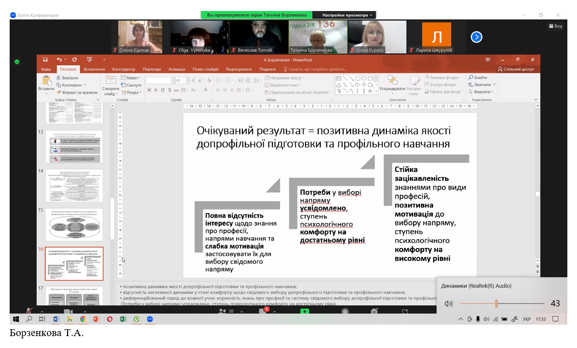Toggle bold formatting Ж

[x=149, y=90]
